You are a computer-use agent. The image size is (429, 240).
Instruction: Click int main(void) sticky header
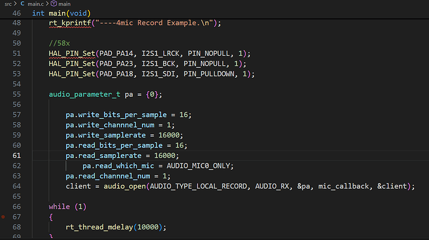coord(62,13)
